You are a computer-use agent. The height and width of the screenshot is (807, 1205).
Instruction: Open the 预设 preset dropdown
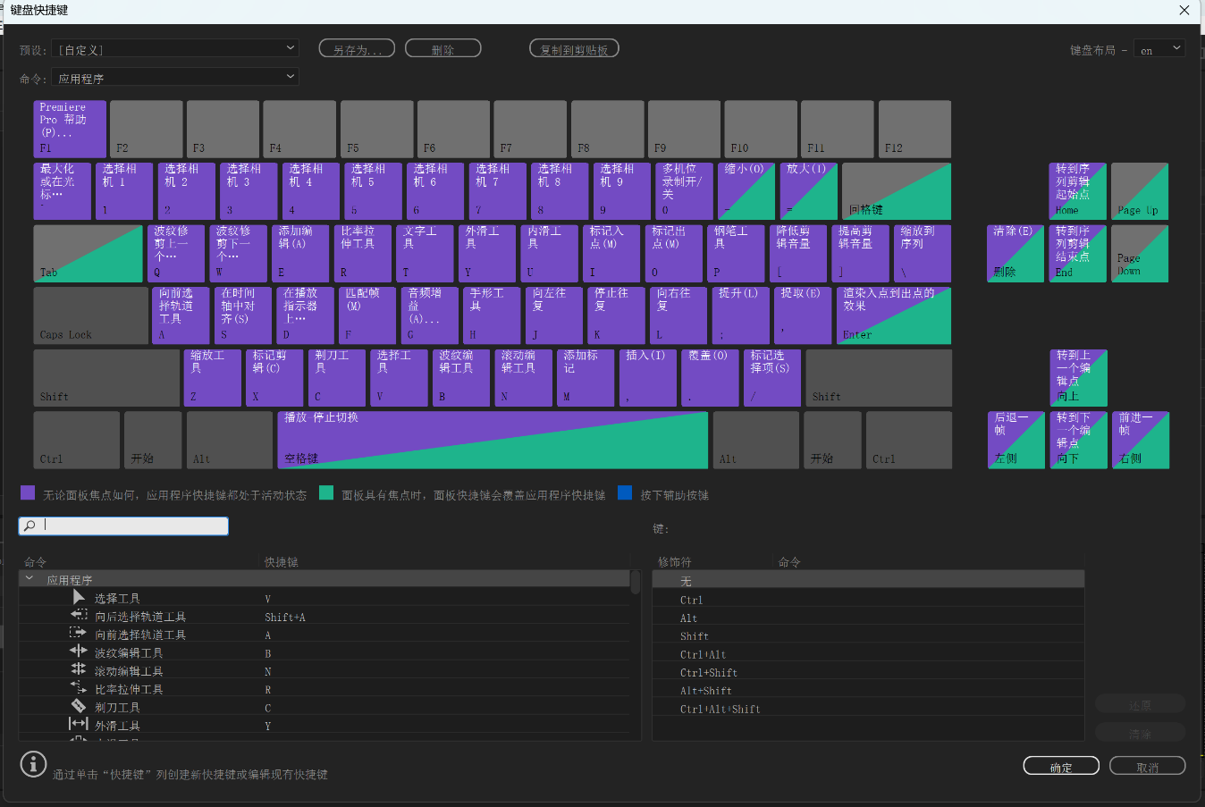(175, 49)
